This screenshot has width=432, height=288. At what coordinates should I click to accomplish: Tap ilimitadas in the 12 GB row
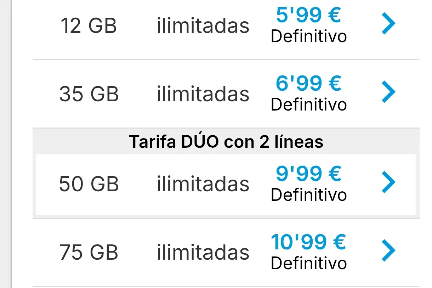point(203,26)
